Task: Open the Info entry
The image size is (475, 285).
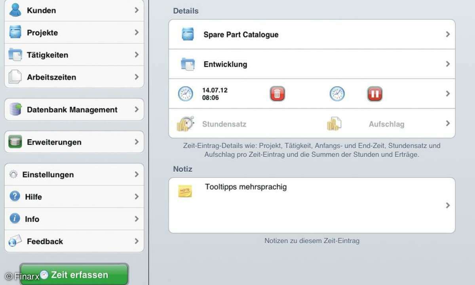Action: pos(74,219)
